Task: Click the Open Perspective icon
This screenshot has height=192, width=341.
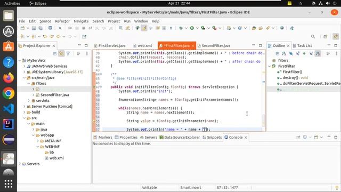Action: [x=326, y=37]
